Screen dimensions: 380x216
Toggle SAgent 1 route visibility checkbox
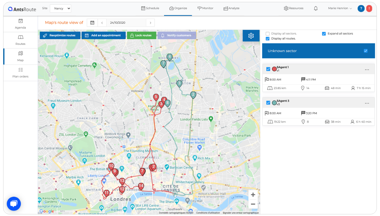[x=268, y=69]
